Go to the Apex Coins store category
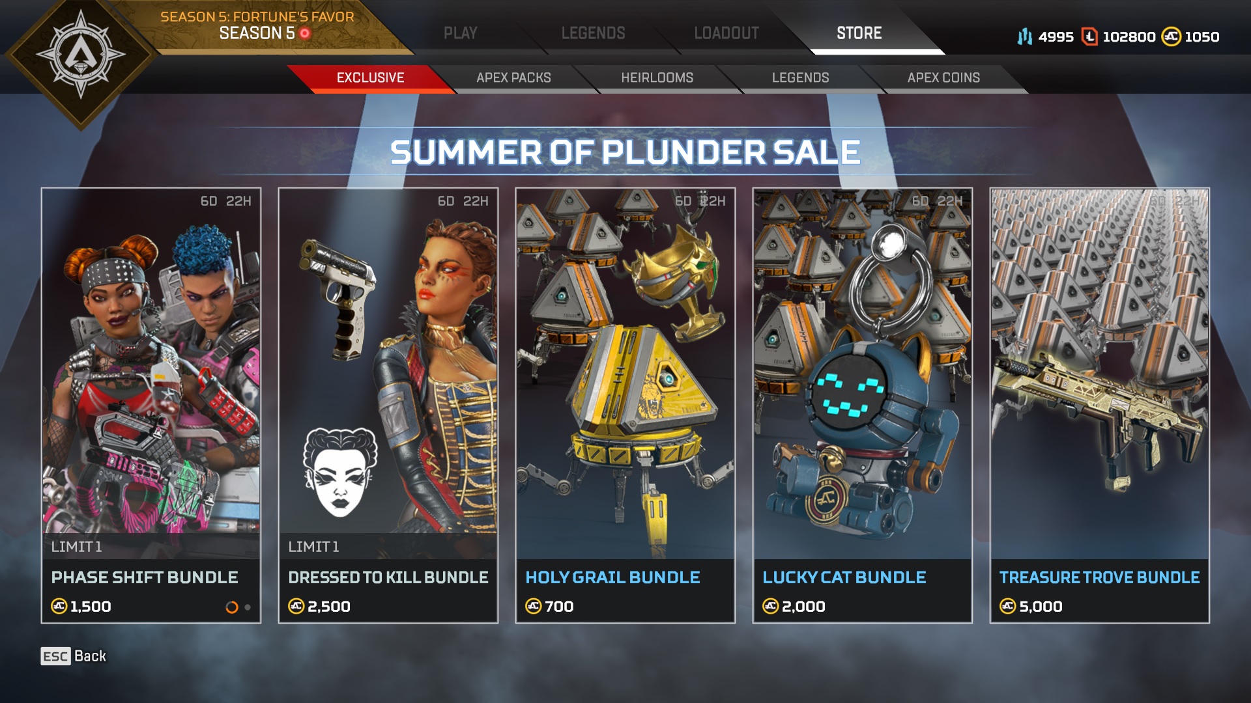The width and height of the screenshot is (1251, 703). (943, 78)
